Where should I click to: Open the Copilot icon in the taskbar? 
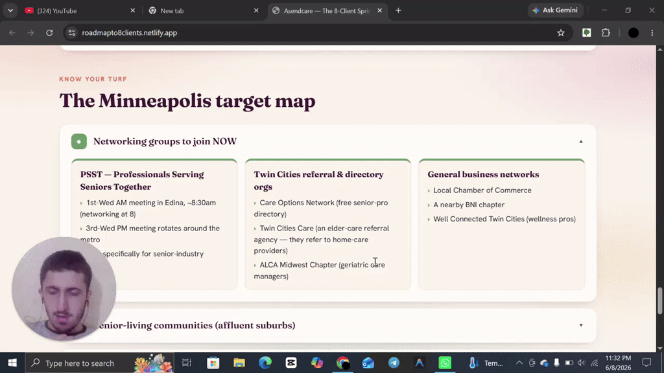coord(316,363)
